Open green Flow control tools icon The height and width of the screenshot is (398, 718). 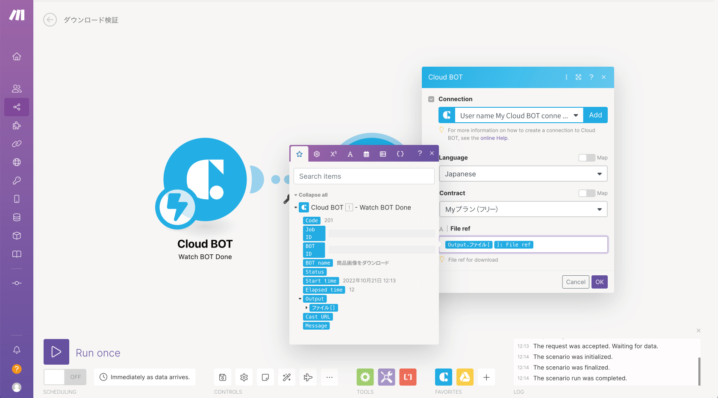point(365,377)
